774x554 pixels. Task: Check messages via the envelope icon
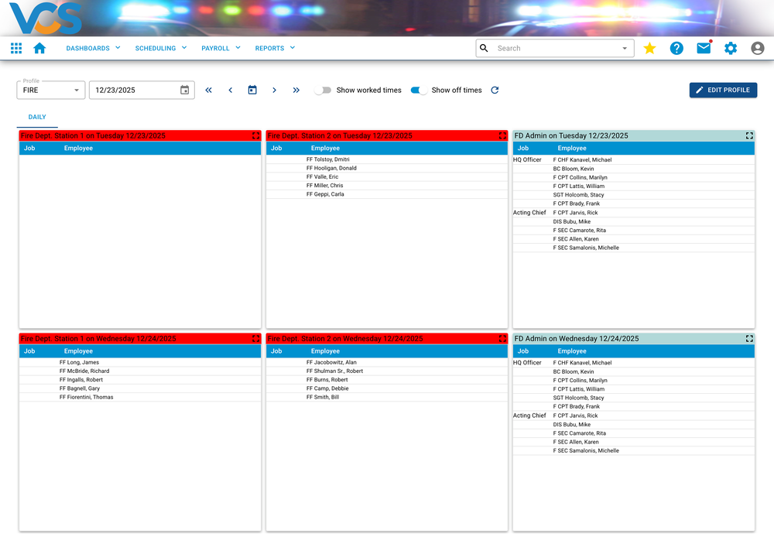click(x=703, y=47)
